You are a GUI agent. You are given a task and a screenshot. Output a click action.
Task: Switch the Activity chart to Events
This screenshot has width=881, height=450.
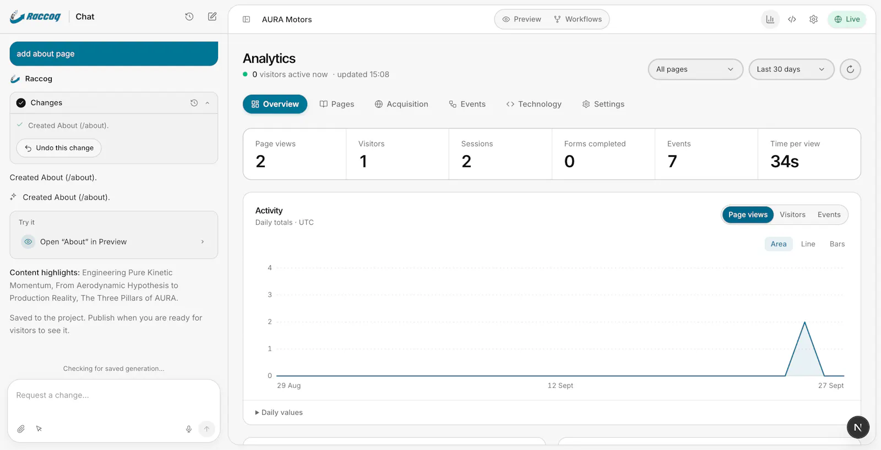(829, 215)
